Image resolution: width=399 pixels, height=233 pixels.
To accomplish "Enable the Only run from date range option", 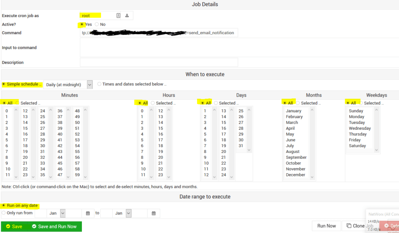I will pyautogui.click(x=4, y=213).
